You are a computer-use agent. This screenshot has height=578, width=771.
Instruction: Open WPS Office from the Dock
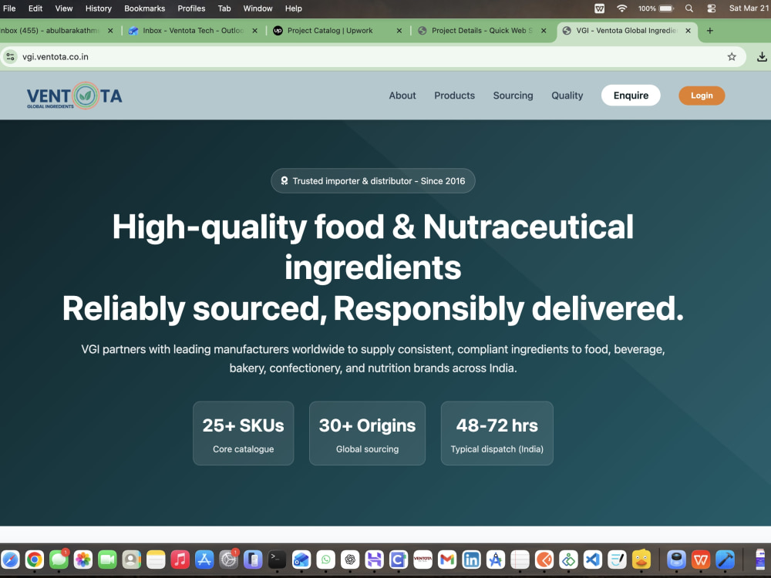(x=701, y=560)
